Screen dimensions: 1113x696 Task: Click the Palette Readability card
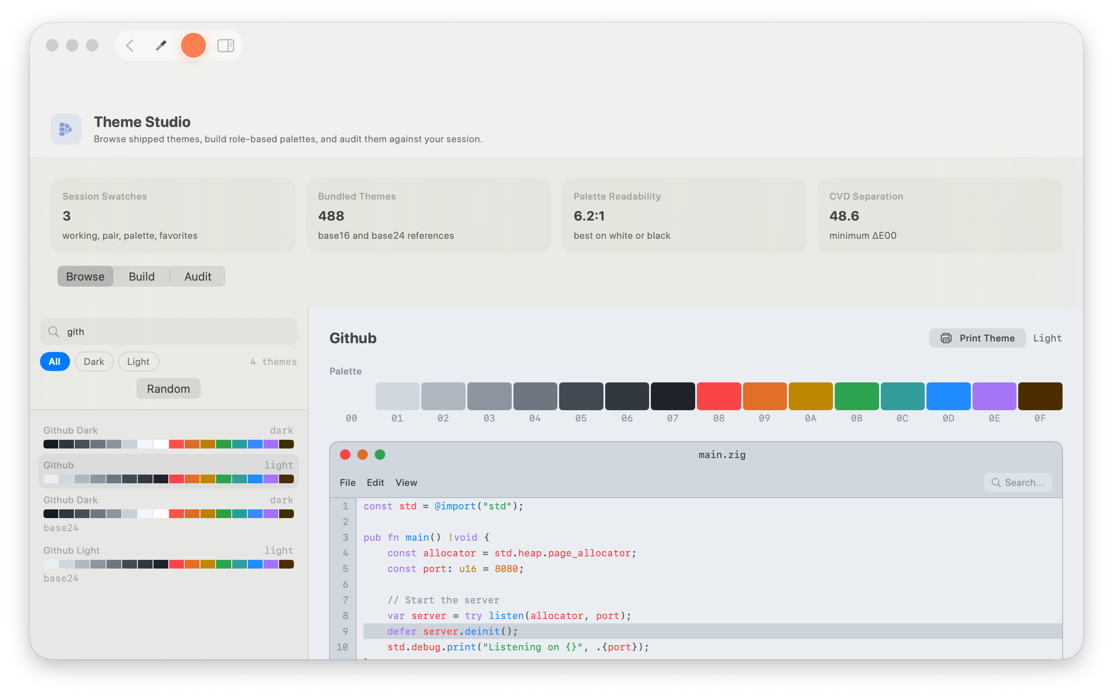pos(684,216)
